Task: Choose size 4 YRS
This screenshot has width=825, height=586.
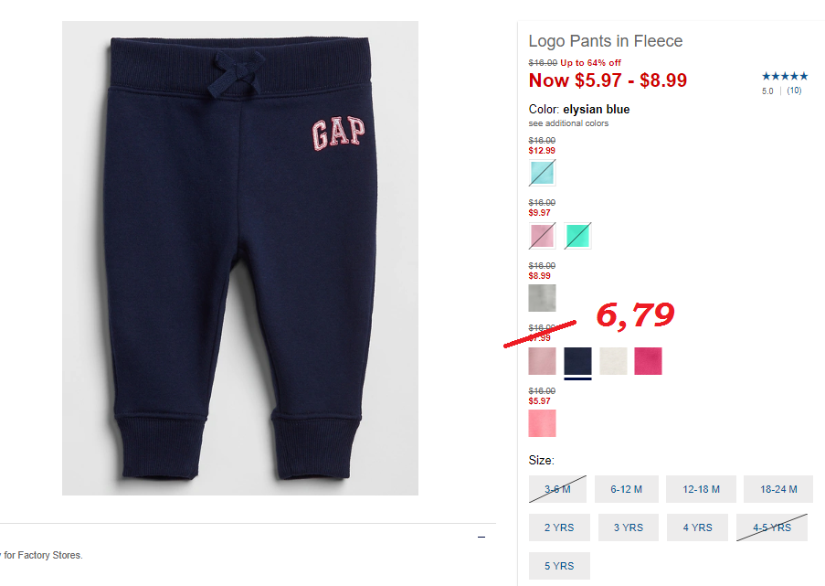Action: tap(697, 527)
